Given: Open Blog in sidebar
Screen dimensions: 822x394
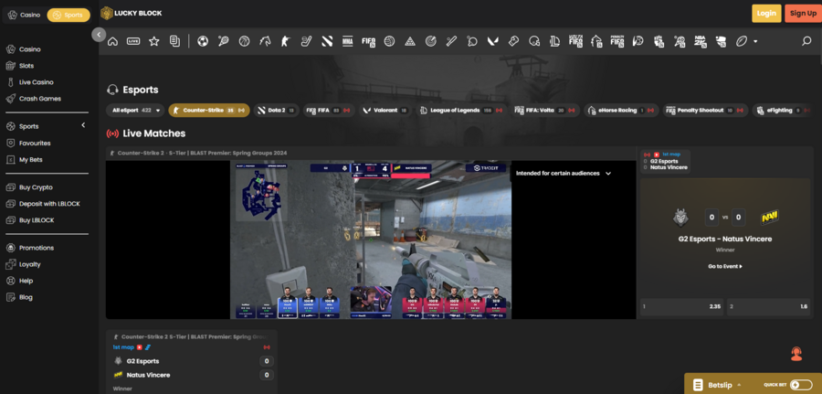Looking at the screenshot, I should coord(26,297).
